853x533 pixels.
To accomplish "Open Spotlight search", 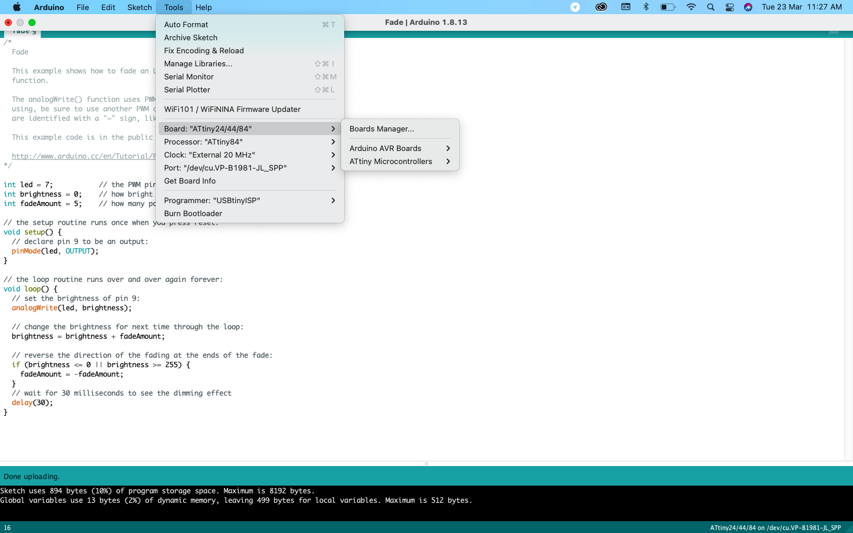I will coord(711,7).
